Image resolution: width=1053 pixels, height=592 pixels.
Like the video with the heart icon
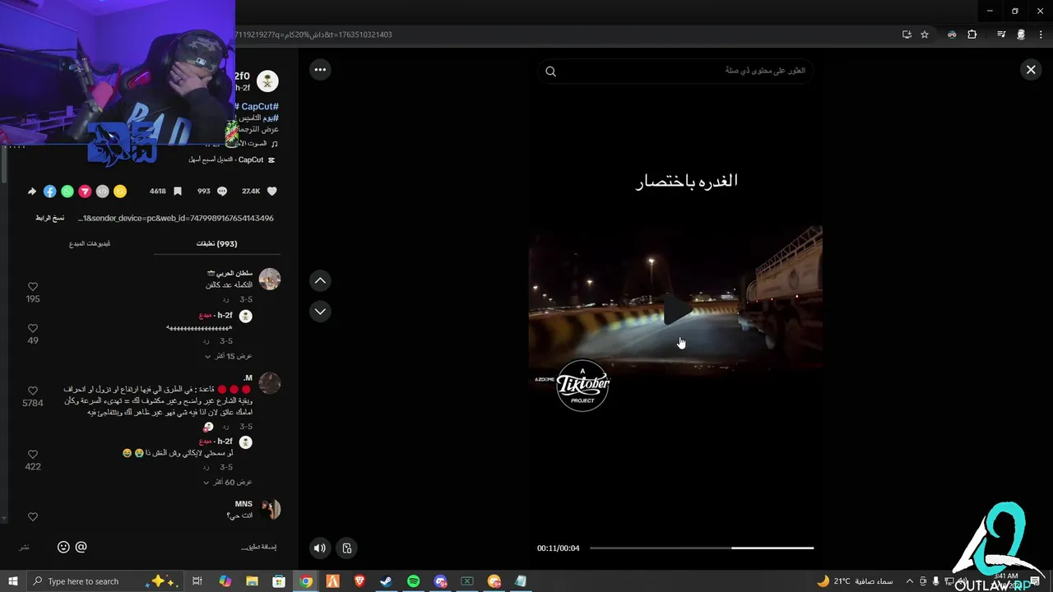[271, 191]
